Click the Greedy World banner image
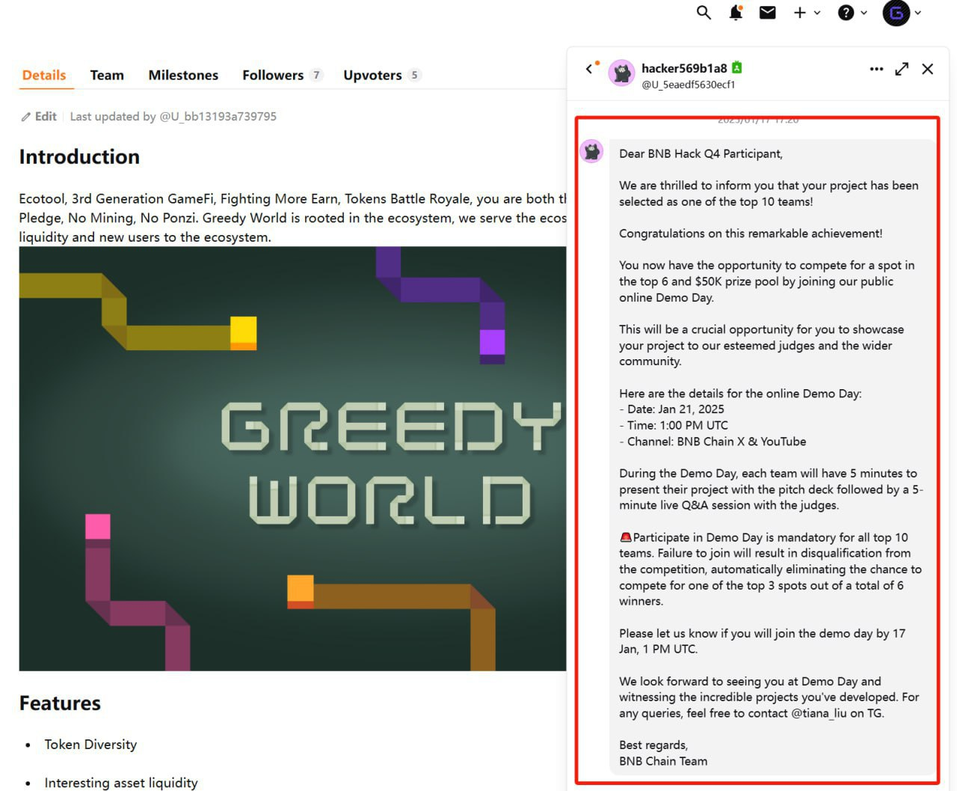The width and height of the screenshot is (957, 791). tap(292, 458)
